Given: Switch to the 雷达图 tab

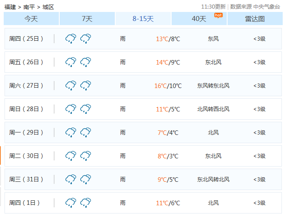Looking at the screenshot, I should [x=255, y=19].
